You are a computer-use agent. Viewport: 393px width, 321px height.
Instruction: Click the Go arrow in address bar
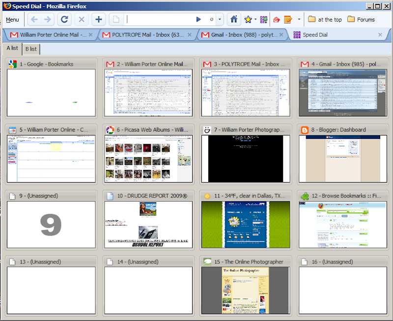point(198,20)
